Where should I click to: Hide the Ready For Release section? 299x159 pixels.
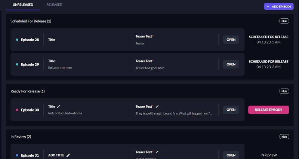click(x=284, y=91)
